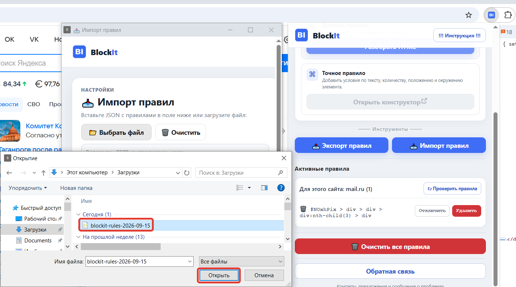Viewport: 516px width, 287px height.
Task: Refresh the Загрузки folder listing
Action: coord(187,173)
